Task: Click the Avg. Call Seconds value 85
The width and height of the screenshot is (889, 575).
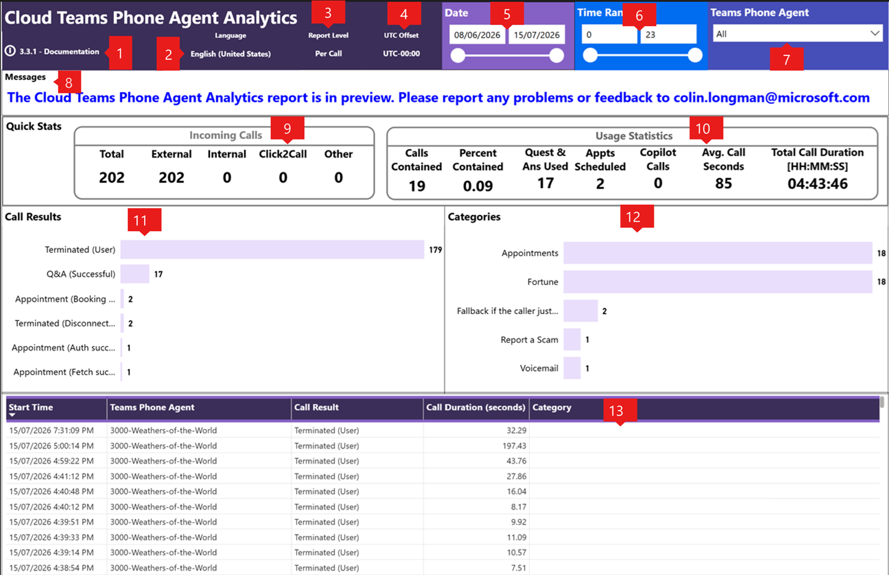Action: (723, 183)
